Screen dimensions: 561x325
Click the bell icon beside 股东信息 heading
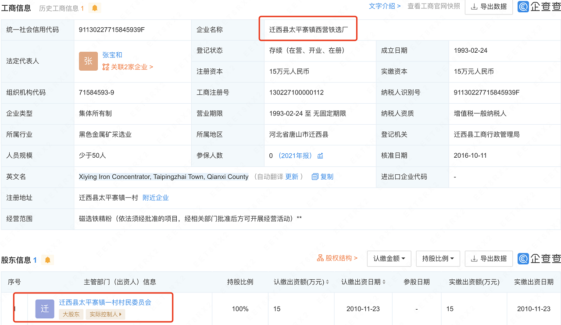coord(47,260)
